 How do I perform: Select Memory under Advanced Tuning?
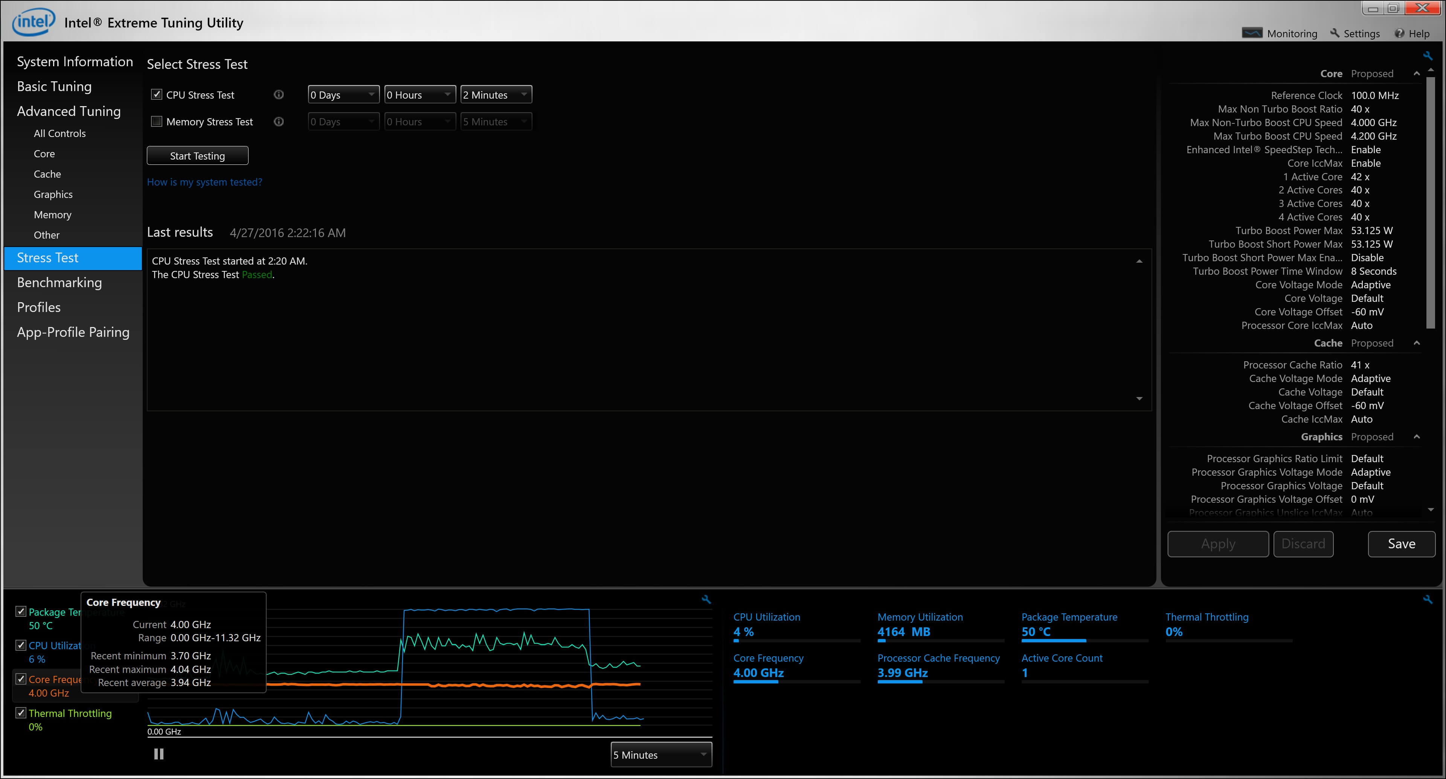[x=52, y=214]
